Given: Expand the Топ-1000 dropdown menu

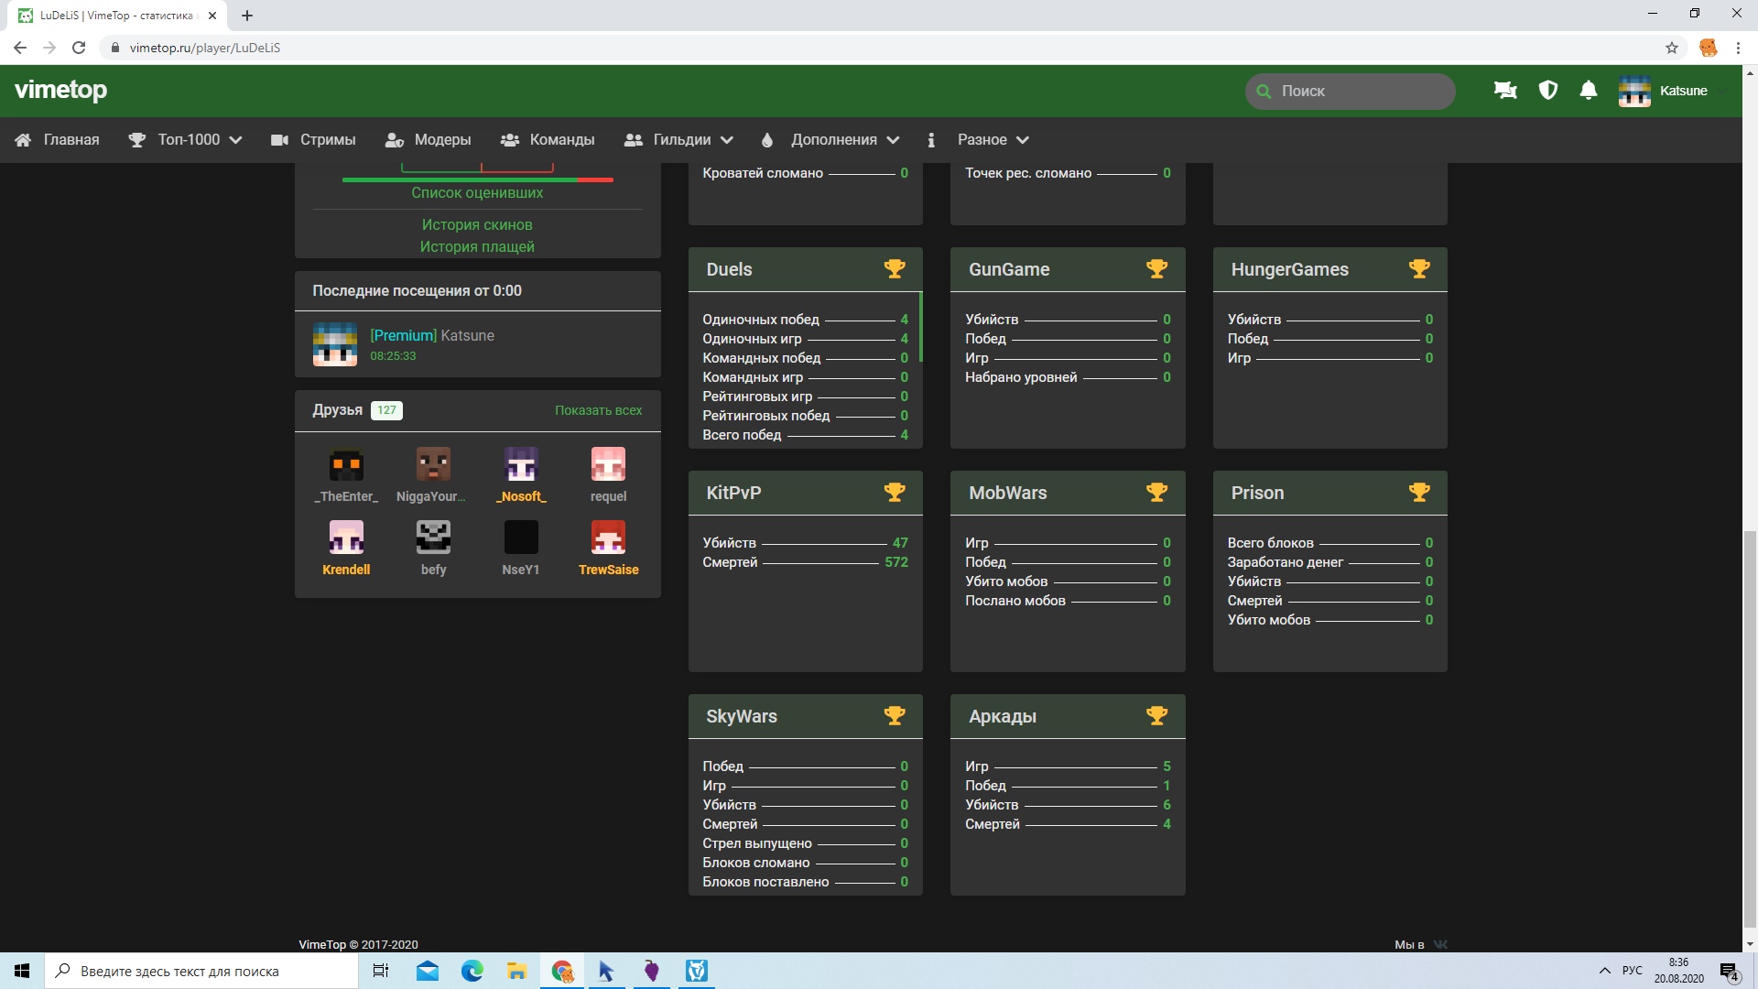Looking at the screenshot, I should click(186, 139).
